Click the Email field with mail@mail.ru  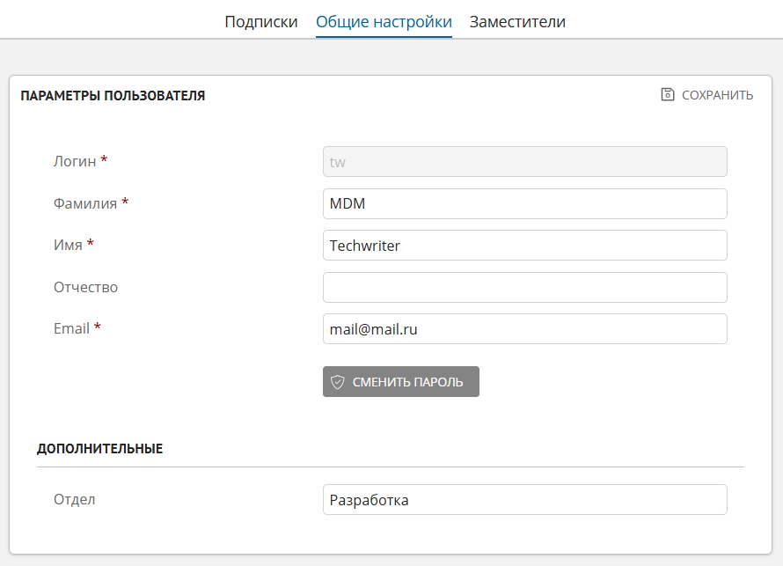point(524,328)
